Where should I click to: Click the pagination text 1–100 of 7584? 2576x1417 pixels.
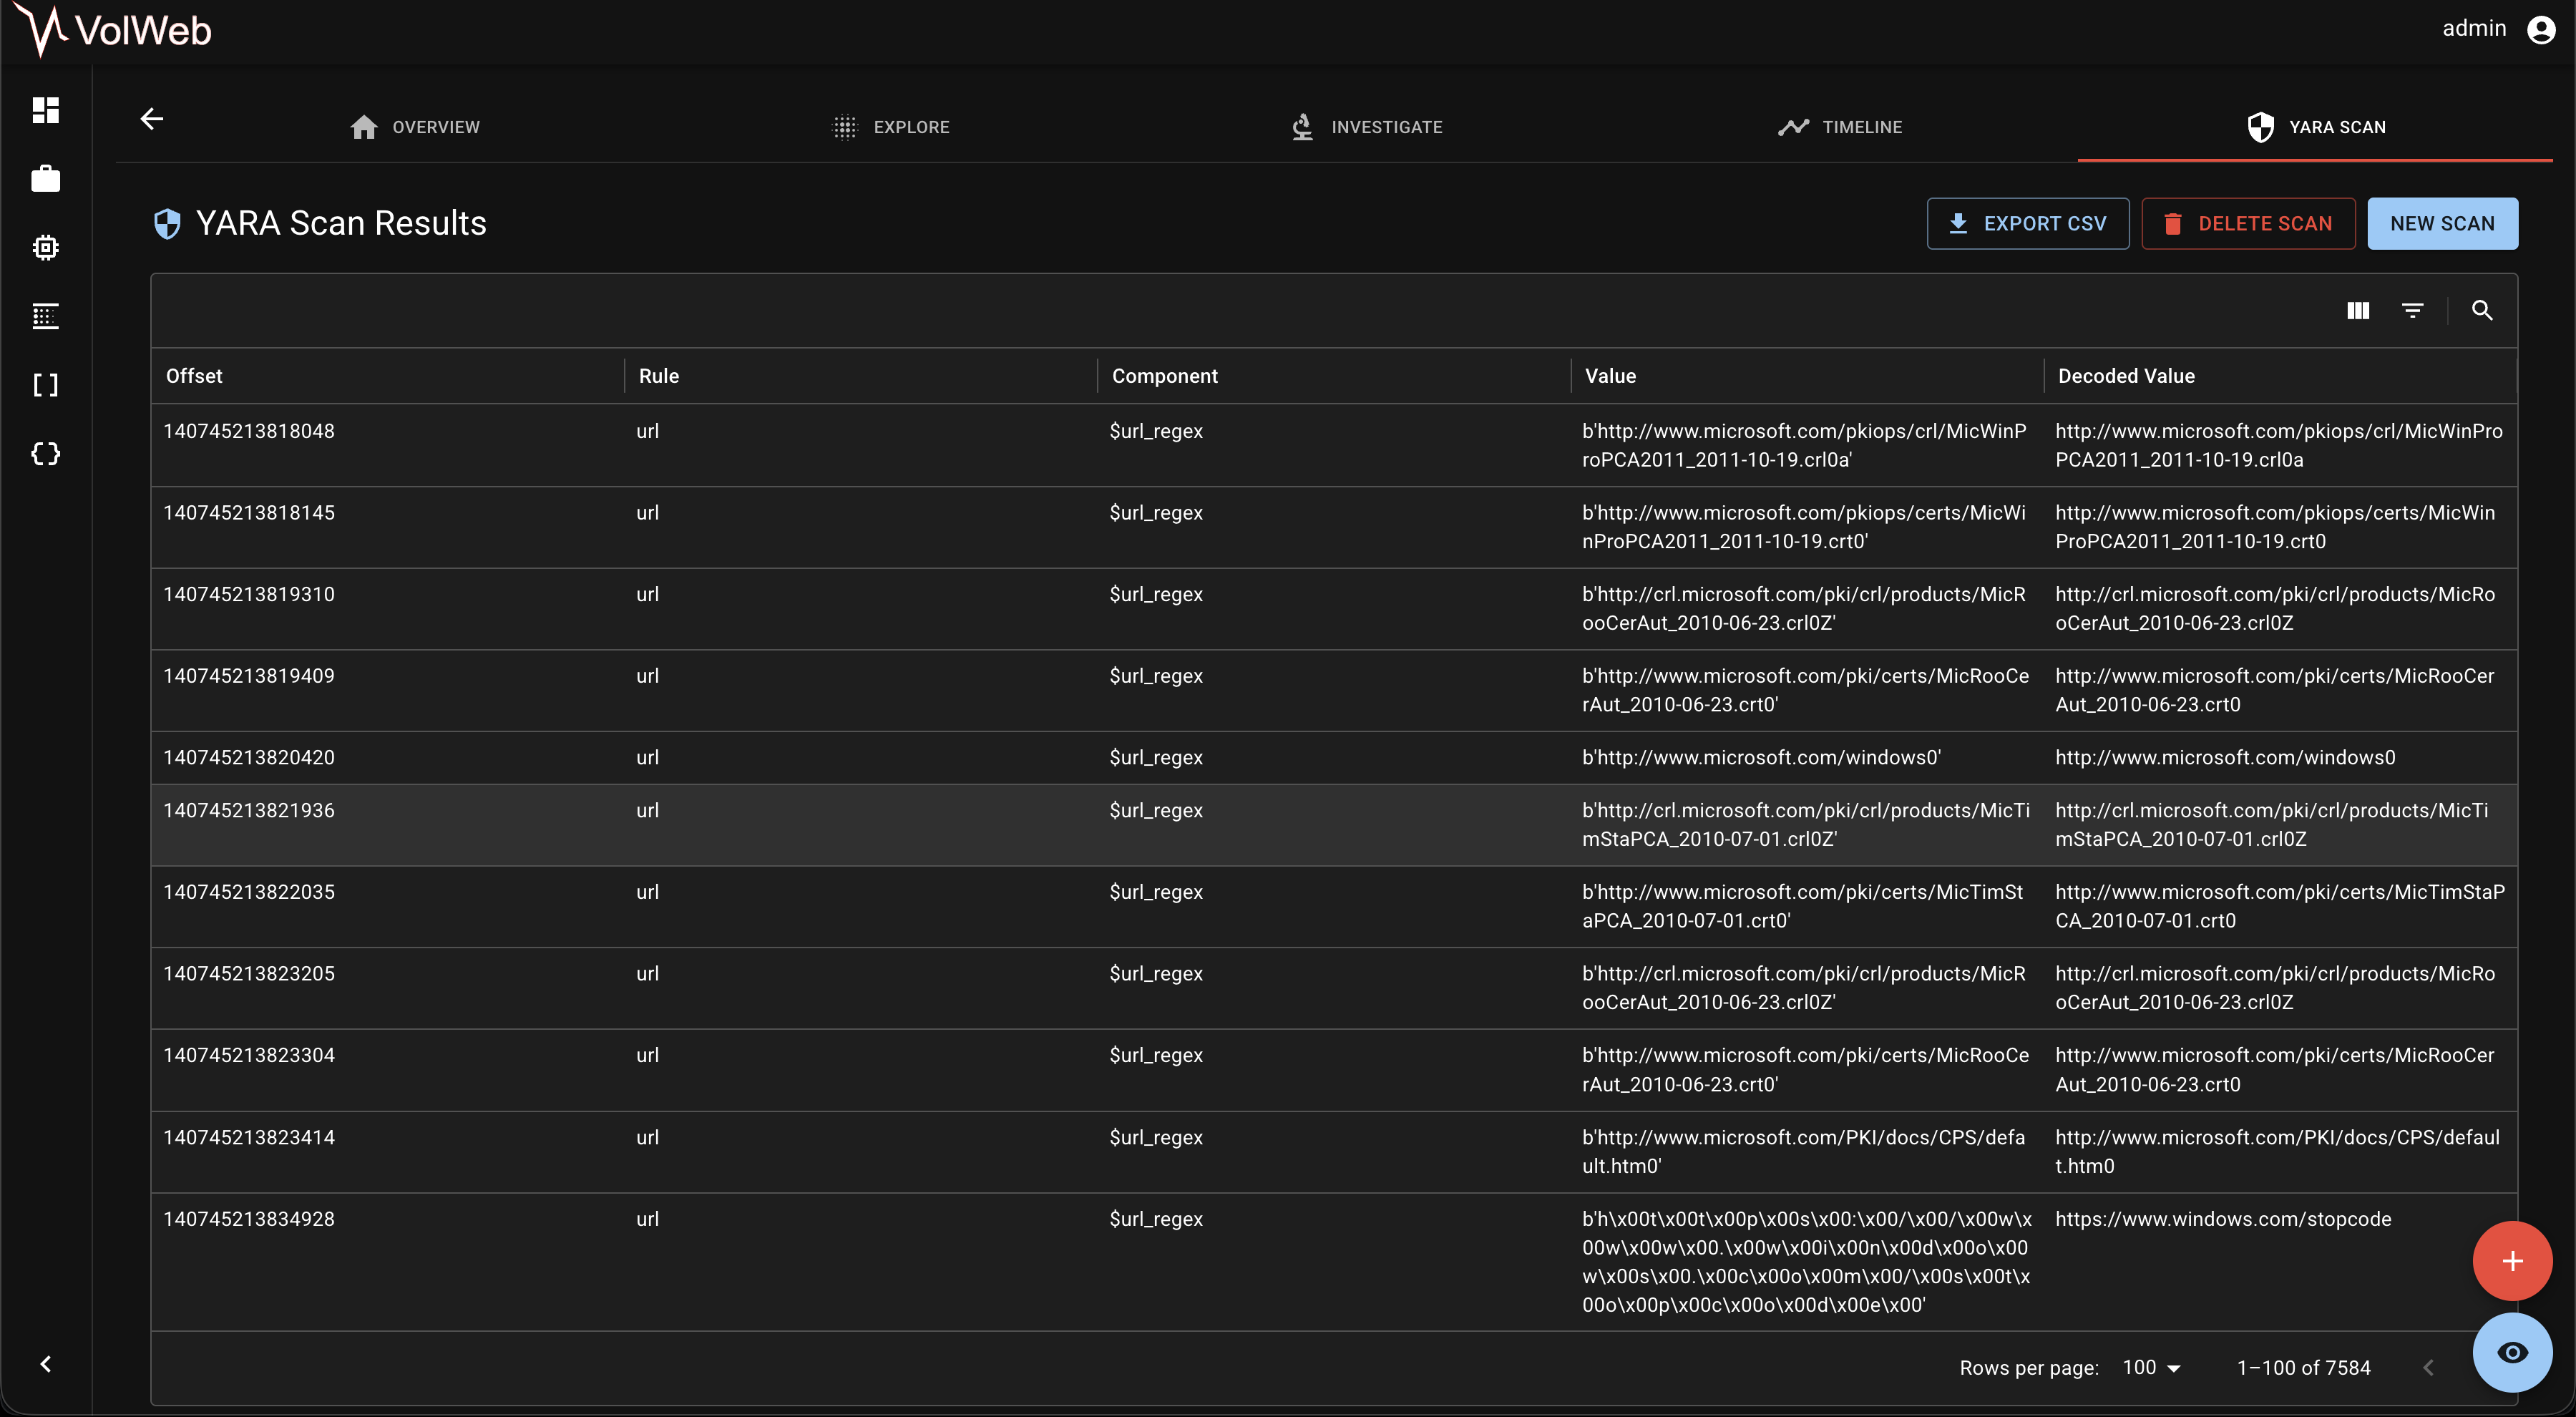2304,1367
